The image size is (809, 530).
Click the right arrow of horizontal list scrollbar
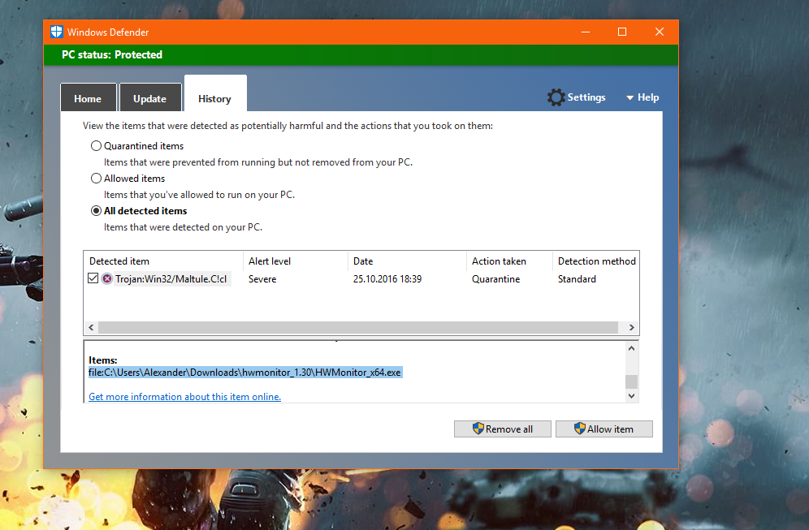tap(631, 328)
